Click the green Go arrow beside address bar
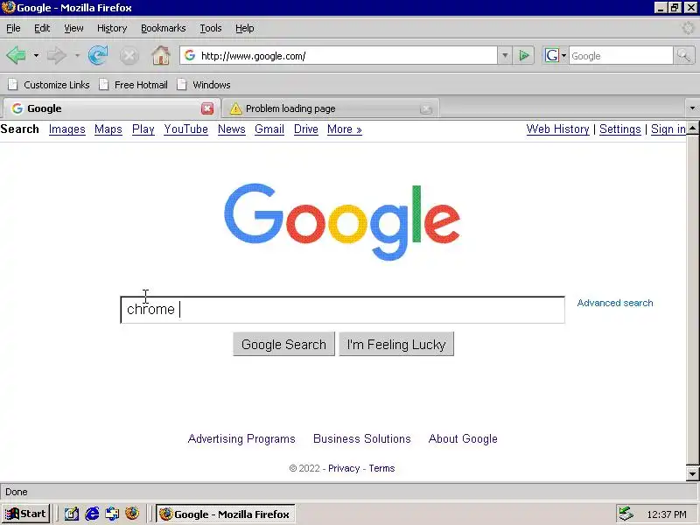This screenshot has height=525, width=700. pyautogui.click(x=523, y=56)
